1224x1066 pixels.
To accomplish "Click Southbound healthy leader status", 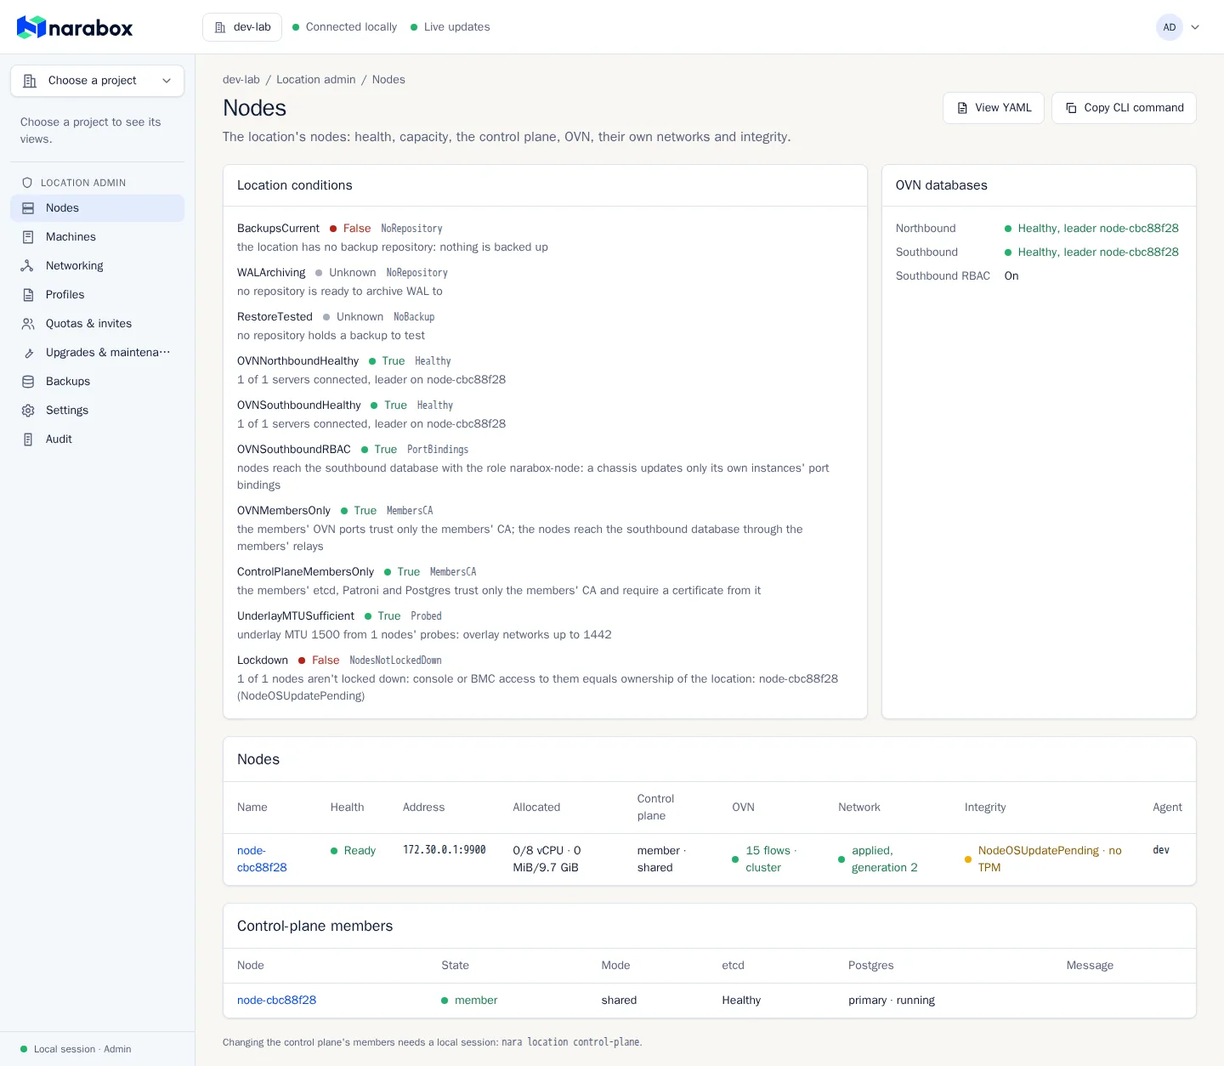I will click(1091, 252).
